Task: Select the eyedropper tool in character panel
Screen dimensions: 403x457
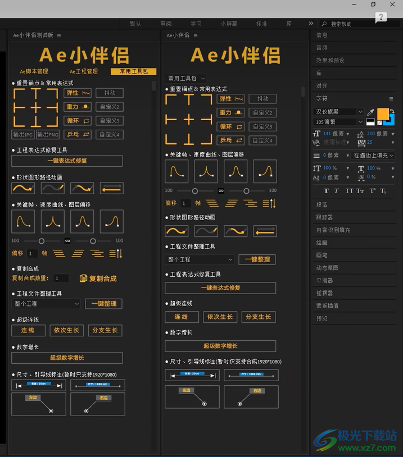Action: 370,112
